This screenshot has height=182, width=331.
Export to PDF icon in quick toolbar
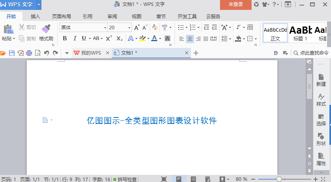(x=21, y=53)
